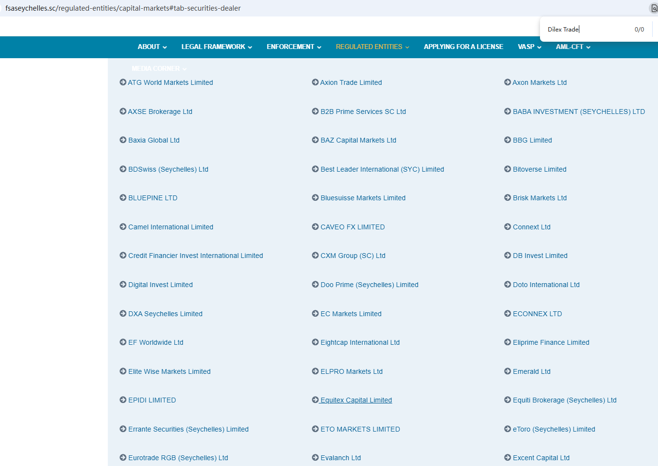Expand the LEGAL FRAMEWORK dropdown menu
The image size is (658, 466).
coord(217,47)
